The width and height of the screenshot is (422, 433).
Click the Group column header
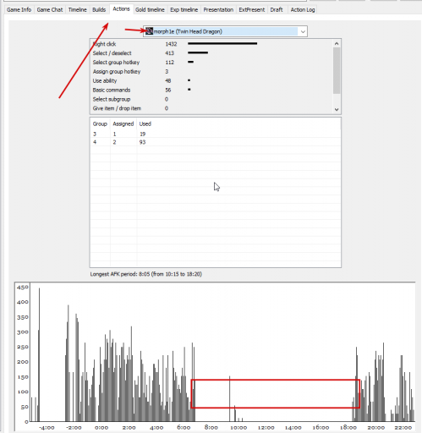coord(100,123)
